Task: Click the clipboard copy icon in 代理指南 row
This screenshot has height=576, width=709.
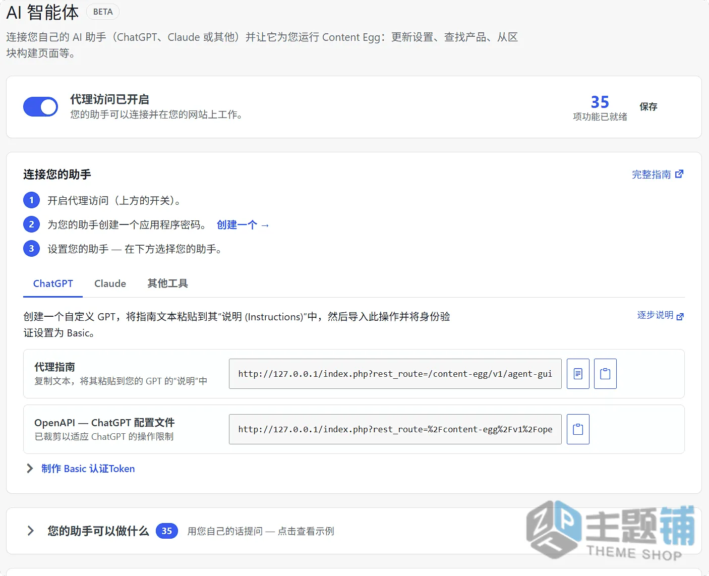Action: click(x=605, y=374)
